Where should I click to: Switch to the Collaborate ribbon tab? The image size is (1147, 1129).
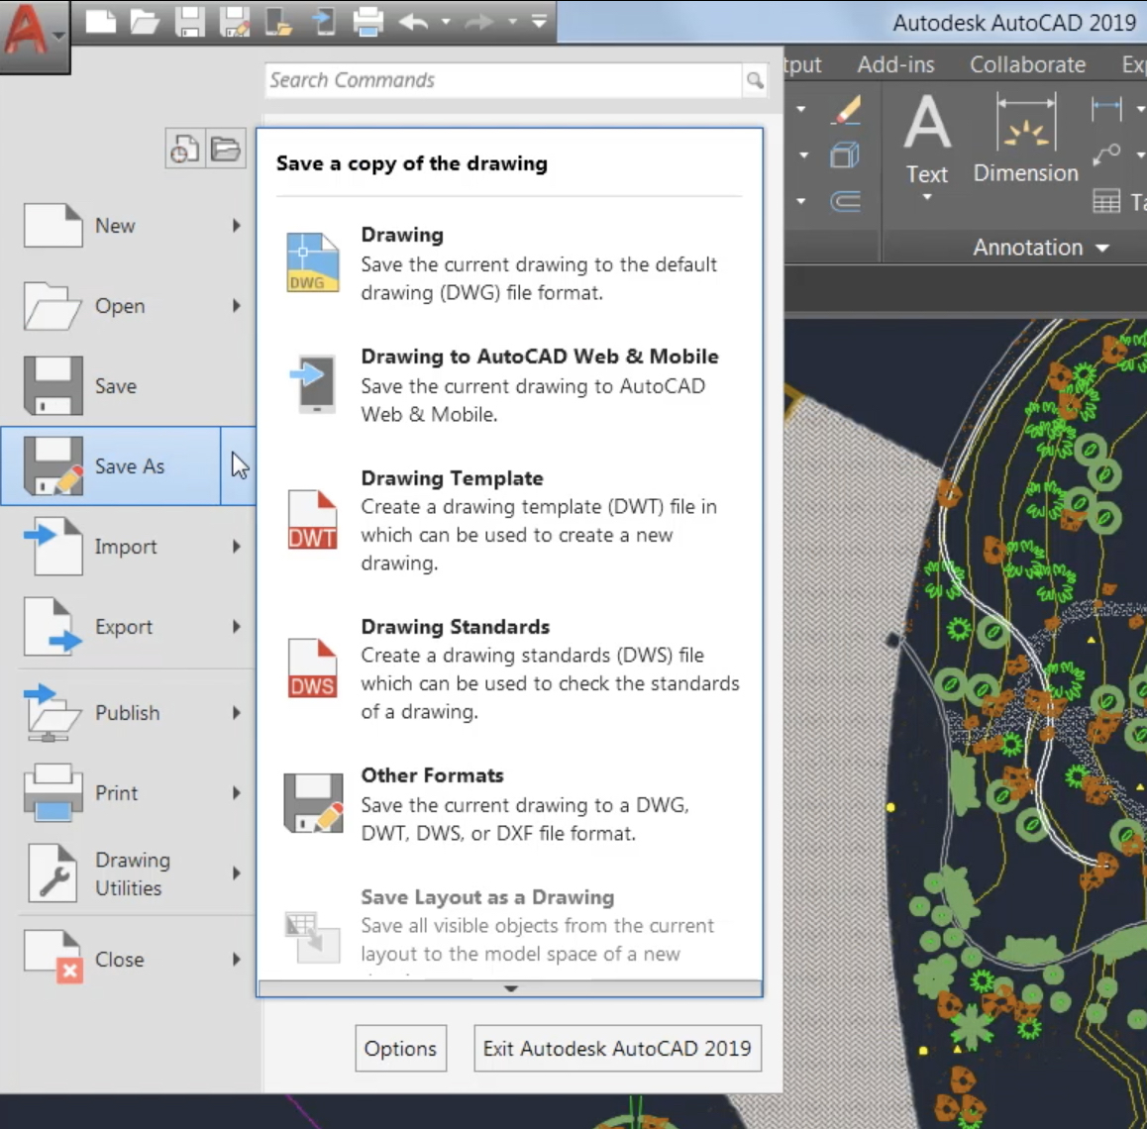(x=1027, y=65)
